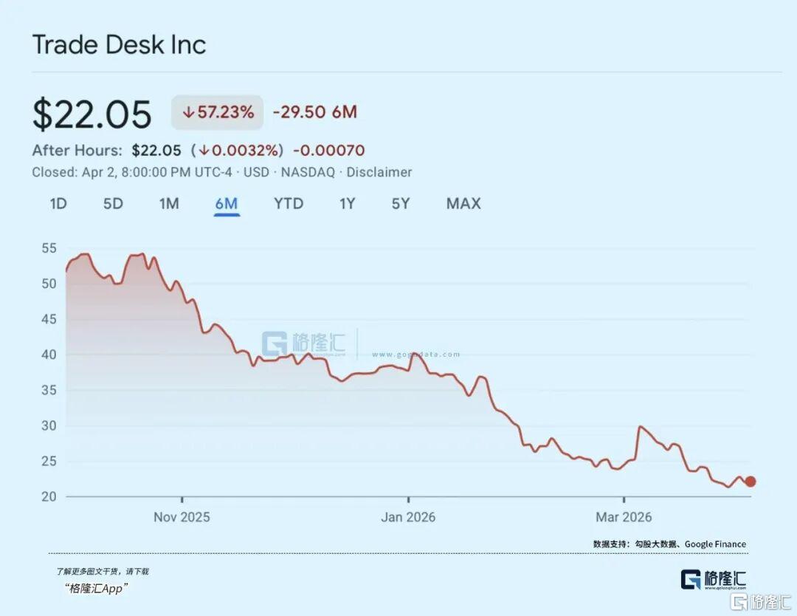Open the Disclaimer link
The image size is (797, 616).
379,172
